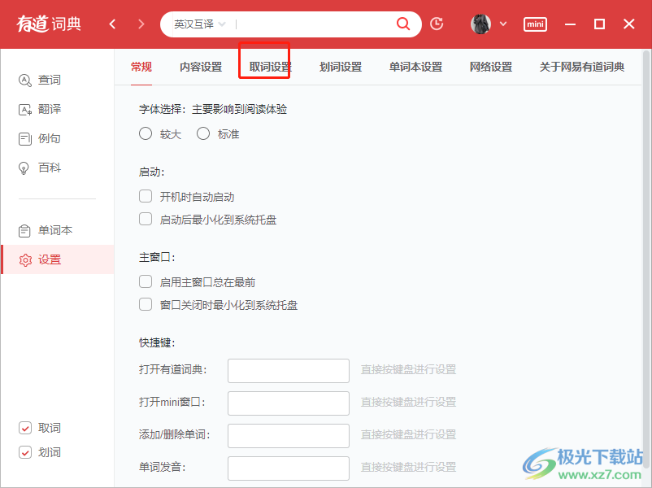Screen dimensions: 652x488
Task: Click the mini window button
Action: click(x=535, y=24)
